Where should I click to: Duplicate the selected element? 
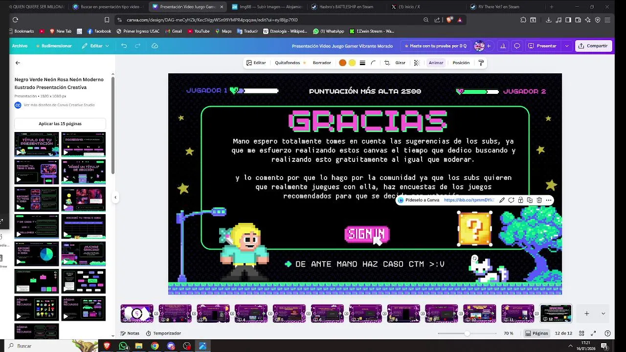tap(530, 200)
